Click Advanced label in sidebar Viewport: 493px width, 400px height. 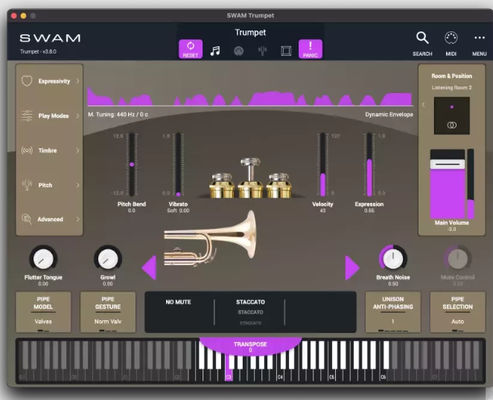coord(51,219)
